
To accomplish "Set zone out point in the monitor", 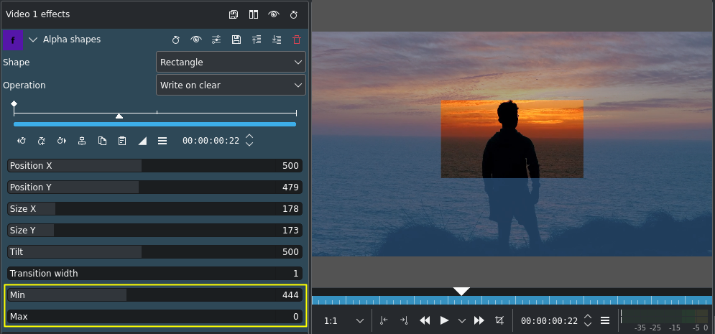I will pos(404,321).
